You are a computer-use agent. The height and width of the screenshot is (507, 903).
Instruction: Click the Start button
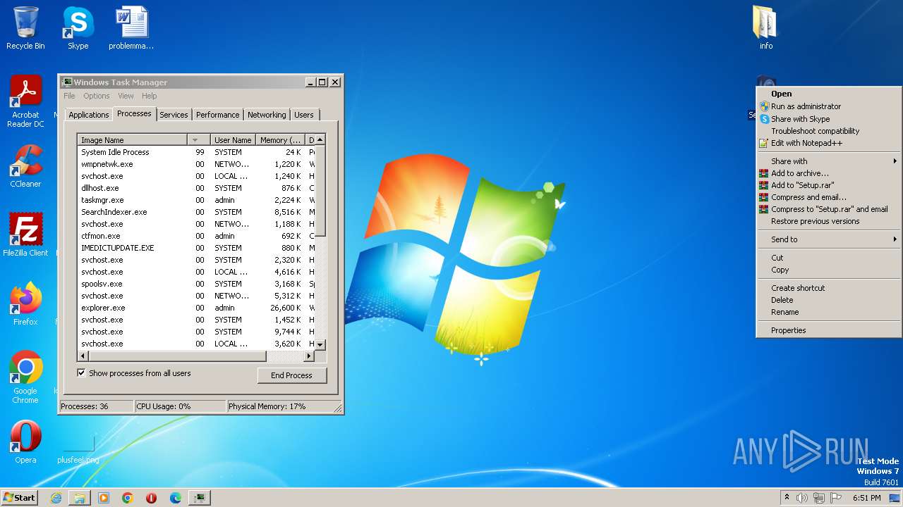[19, 498]
